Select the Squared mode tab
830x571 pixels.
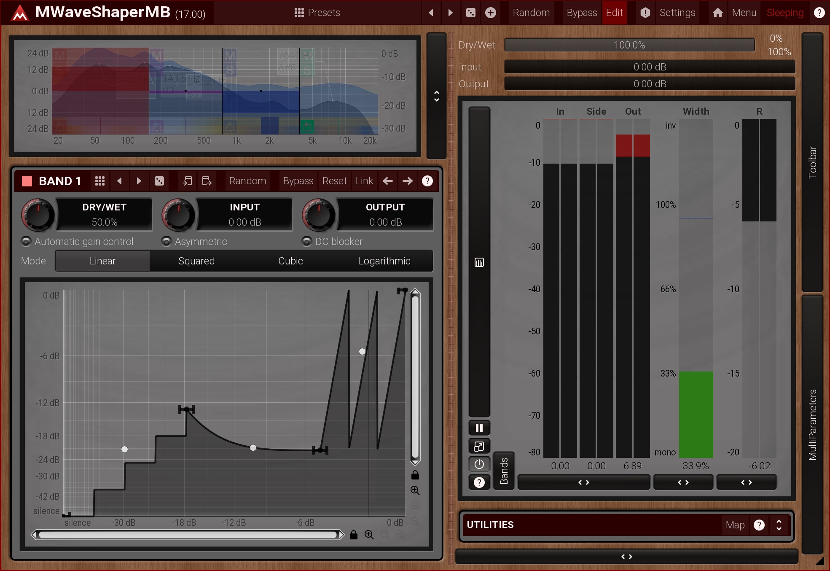pos(196,261)
